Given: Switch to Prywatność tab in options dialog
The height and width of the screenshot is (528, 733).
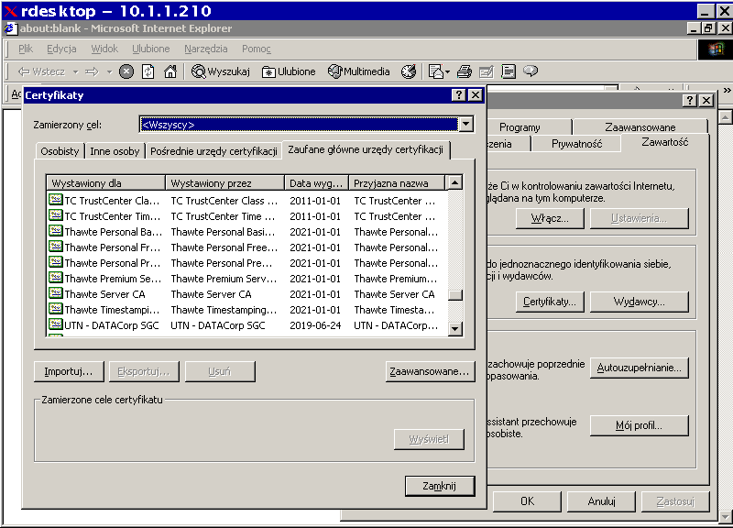Looking at the screenshot, I should pyautogui.click(x=576, y=144).
